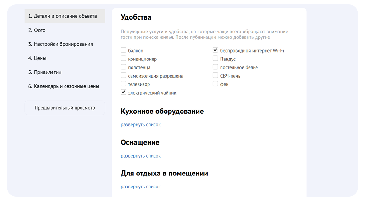
Task: Check the постельное бельё option
Action: (216, 67)
